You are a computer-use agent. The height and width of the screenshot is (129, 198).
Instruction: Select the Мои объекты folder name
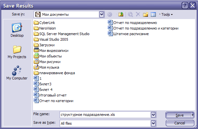[x=50, y=56]
